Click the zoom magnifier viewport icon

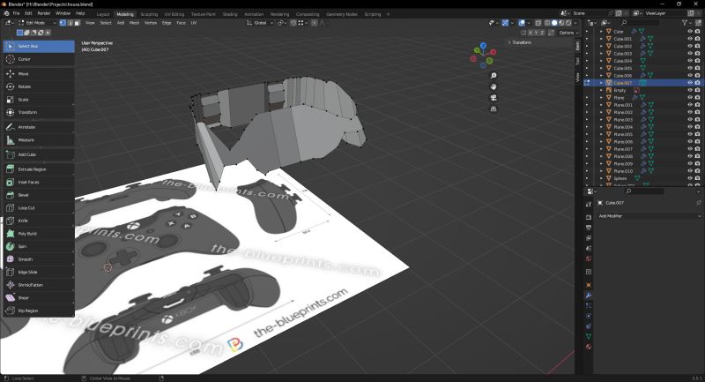pyautogui.click(x=493, y=76)
